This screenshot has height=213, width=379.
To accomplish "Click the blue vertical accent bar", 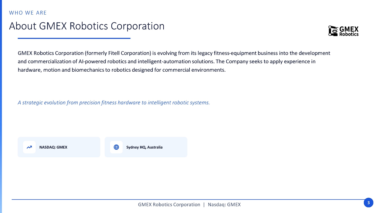I will pos(1,106).
